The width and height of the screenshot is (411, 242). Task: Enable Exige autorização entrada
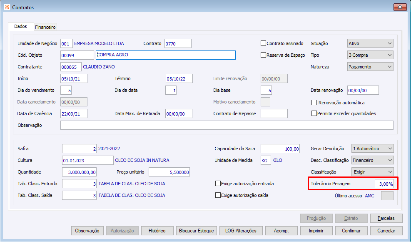tap(218, 184)
